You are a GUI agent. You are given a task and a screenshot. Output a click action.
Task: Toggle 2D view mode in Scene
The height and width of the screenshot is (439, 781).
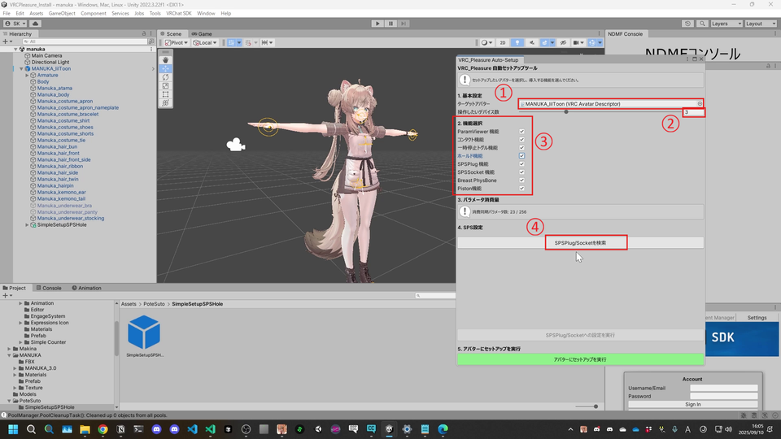pos(503,43)
